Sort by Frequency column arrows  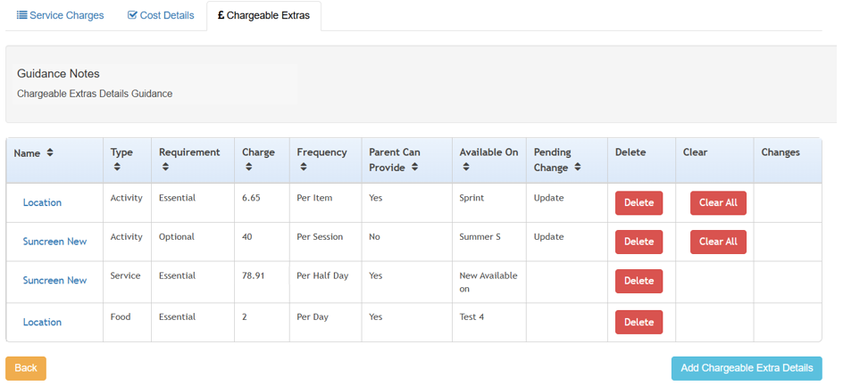[x=302, y=168]
